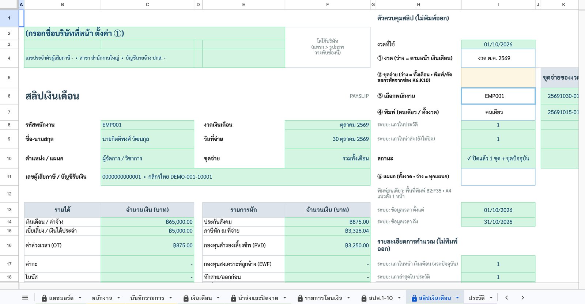Open dropdown arrow on ประวัติ tab
Screen dimensions: 585x304
(491, 298)
